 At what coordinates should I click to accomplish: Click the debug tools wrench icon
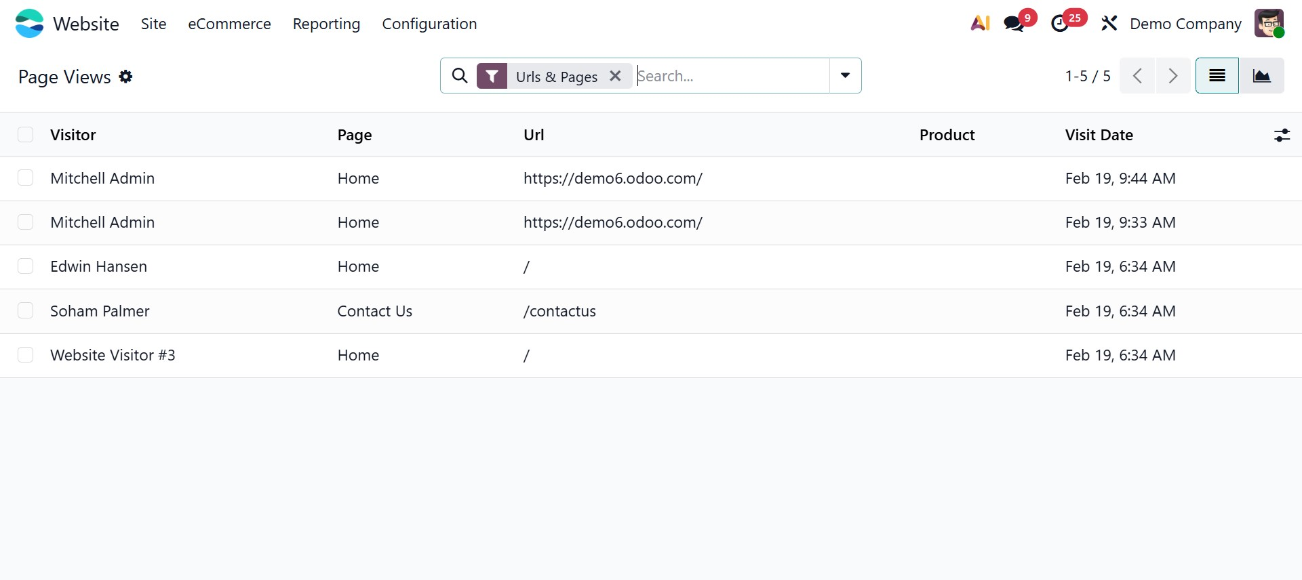pyautogui.click(x=1109, y=24)
